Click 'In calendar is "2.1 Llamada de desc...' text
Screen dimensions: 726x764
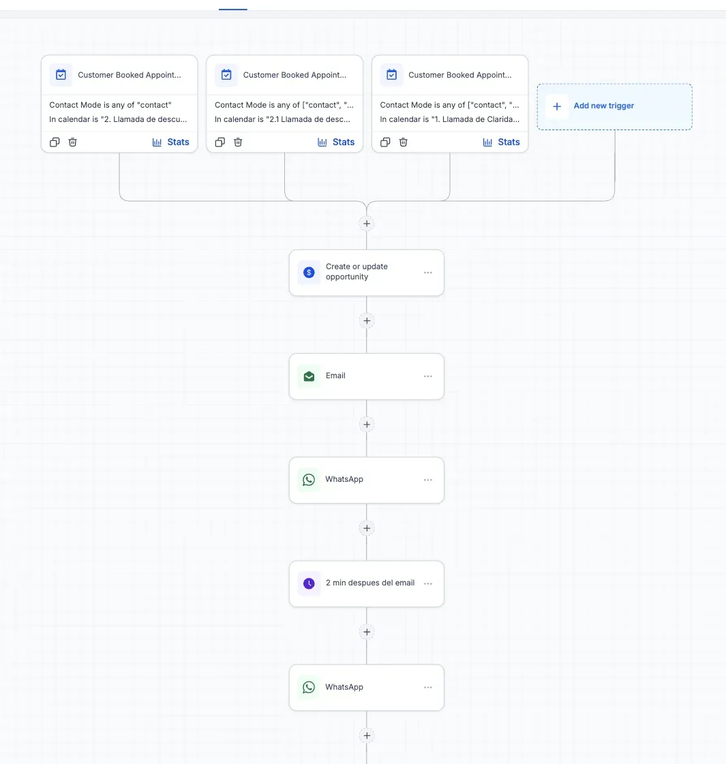(283, 119)
